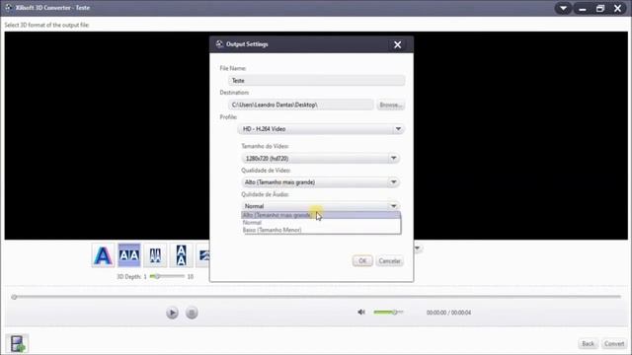Viewport: 632px width, 355px height.
Task: Click the Output Settings dialog icon
Action: pos(219,44)
